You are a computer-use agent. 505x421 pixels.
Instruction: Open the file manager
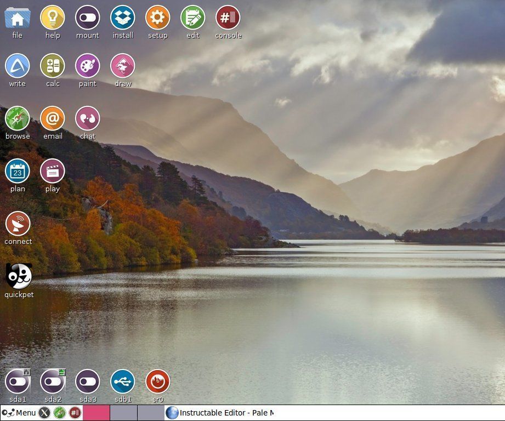pyautogui.click(x=17, y=18)
